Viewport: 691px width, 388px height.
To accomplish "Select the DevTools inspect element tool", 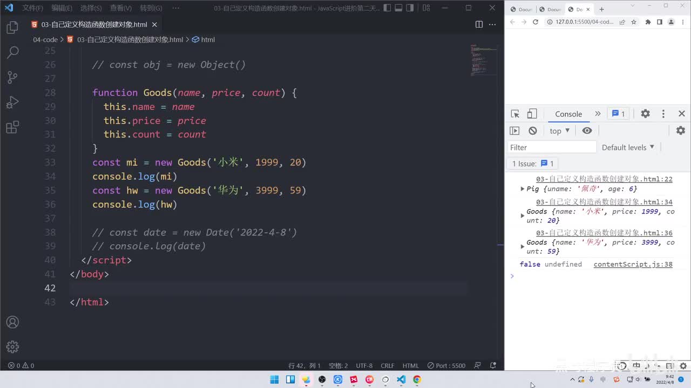I will pyautogui.click(x=515, y=114).
